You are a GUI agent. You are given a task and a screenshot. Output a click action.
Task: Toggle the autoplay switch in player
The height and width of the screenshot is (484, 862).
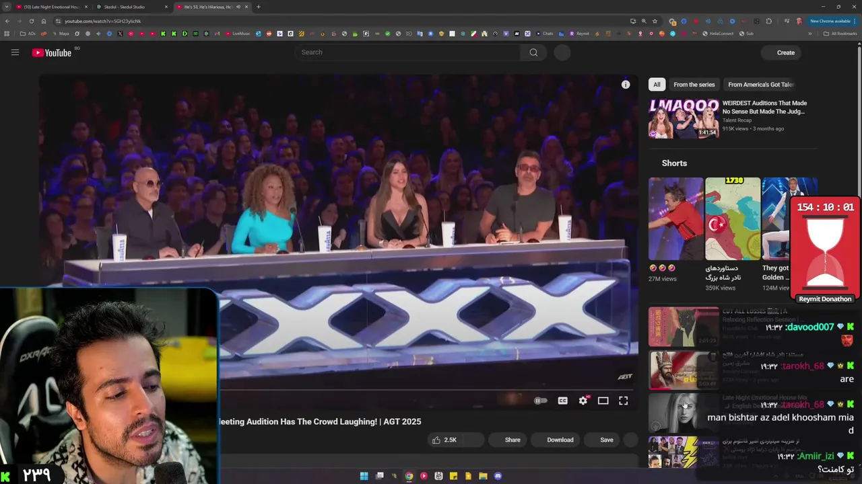coord(540,401)
